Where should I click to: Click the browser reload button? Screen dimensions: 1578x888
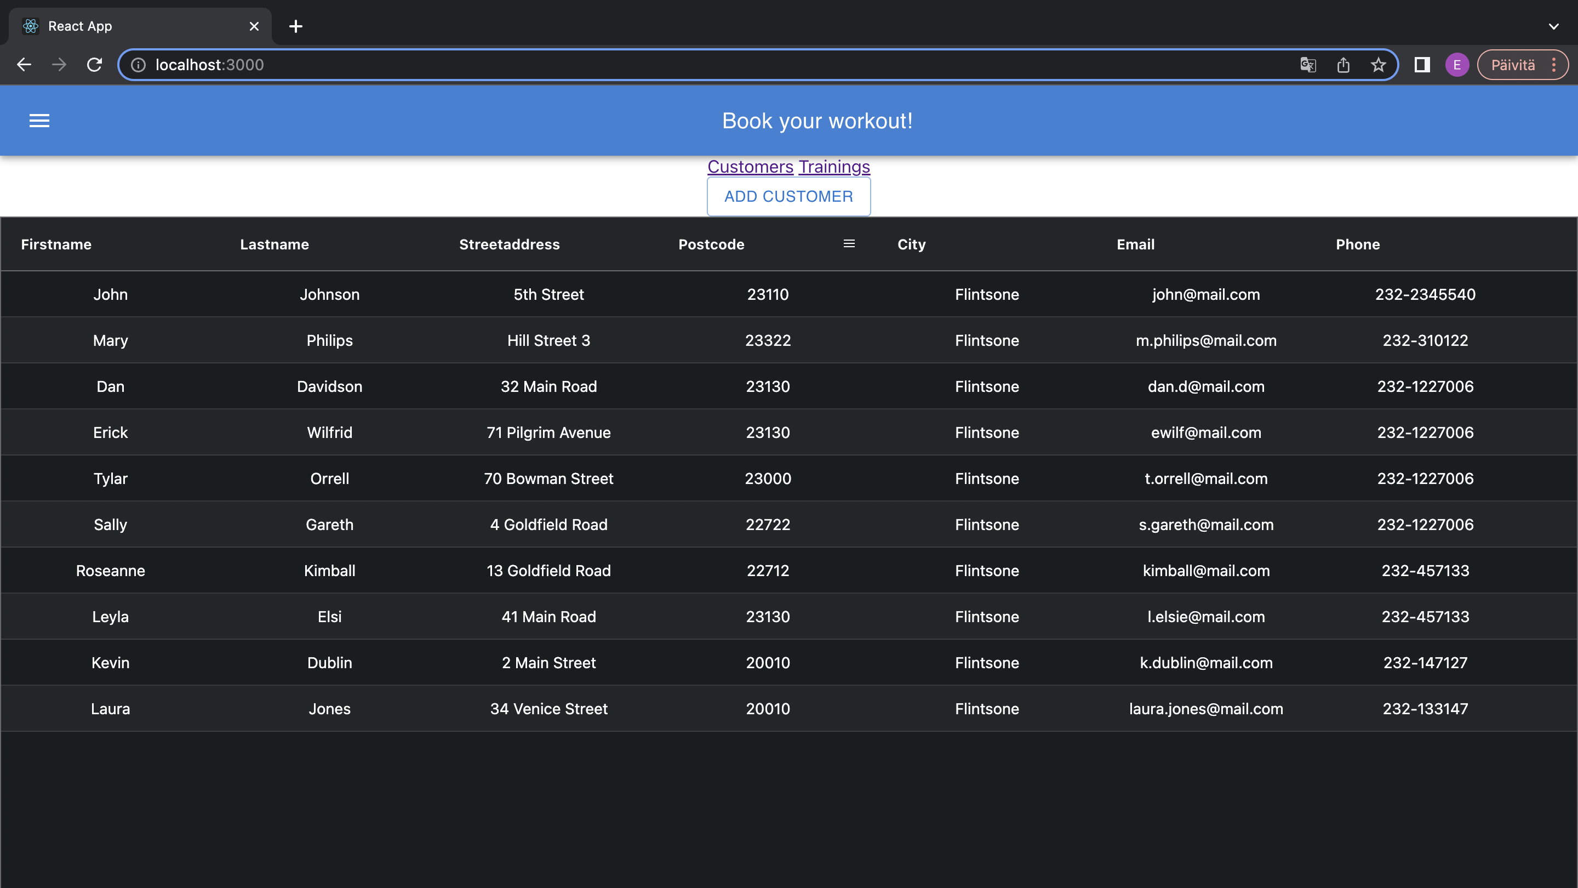click(94, 65)
